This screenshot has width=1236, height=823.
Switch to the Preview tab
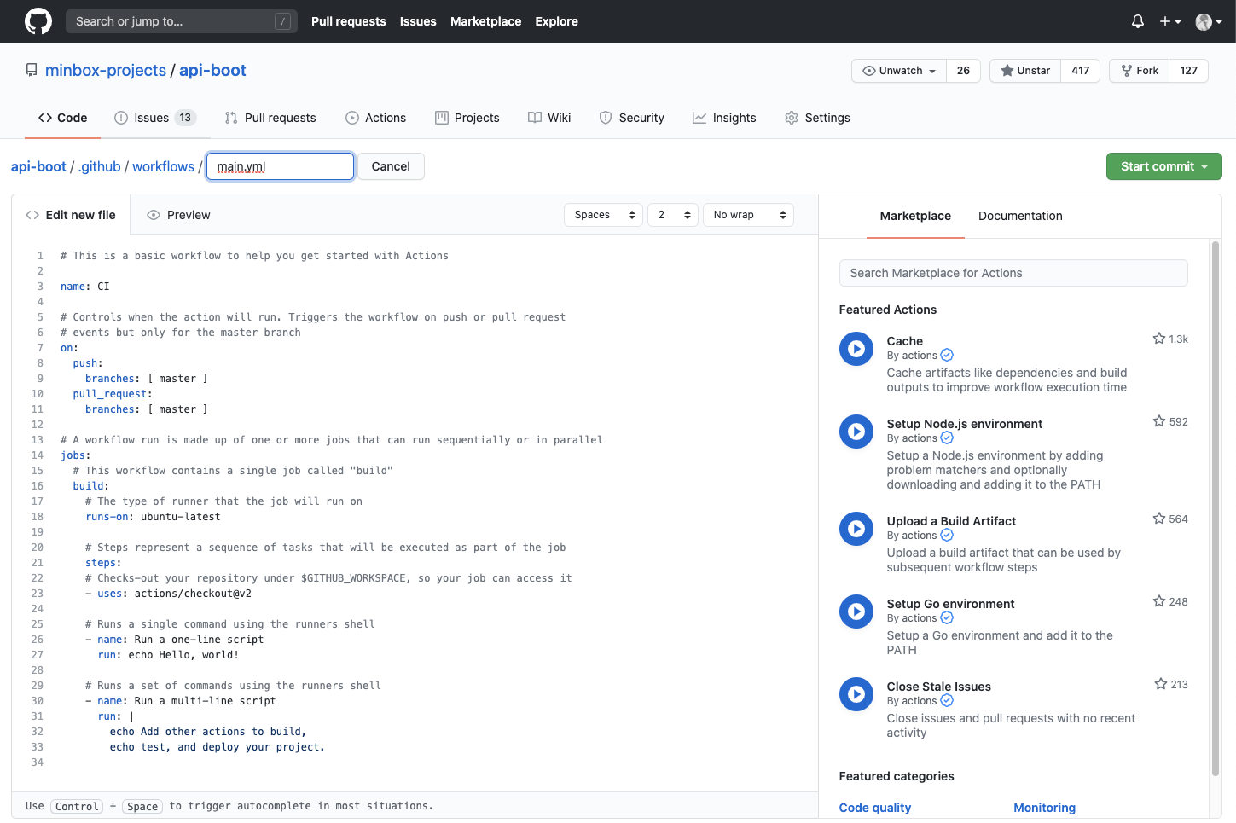click(178, 215)
